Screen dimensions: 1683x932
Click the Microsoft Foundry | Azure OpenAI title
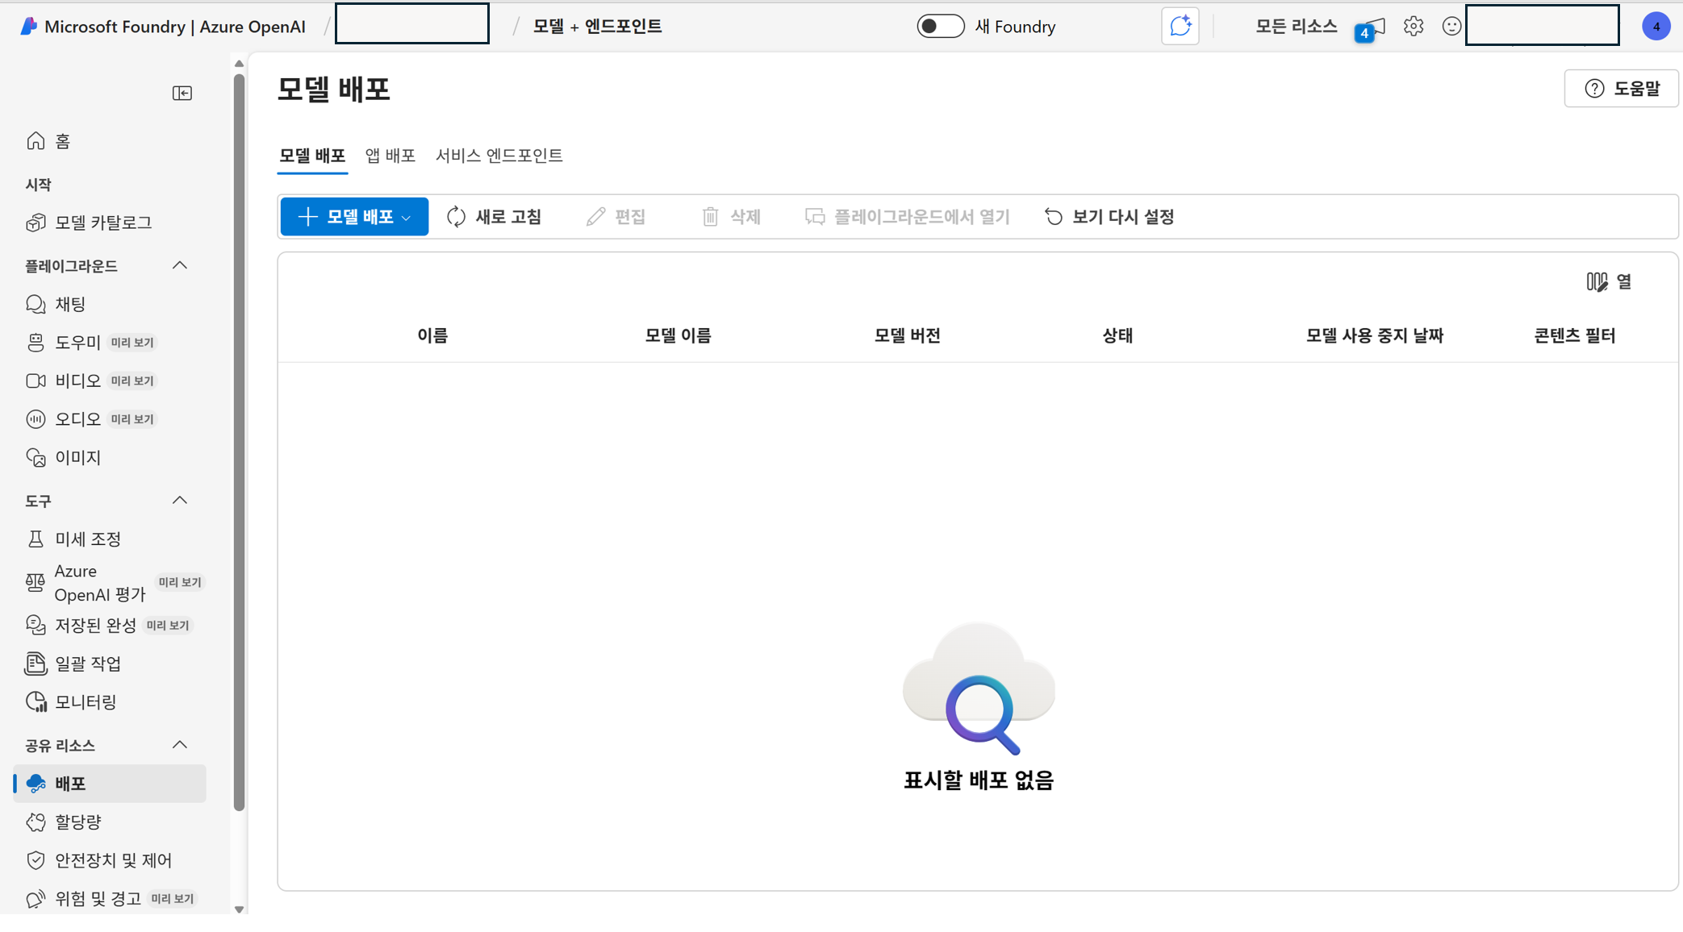[x=175, y=27]
